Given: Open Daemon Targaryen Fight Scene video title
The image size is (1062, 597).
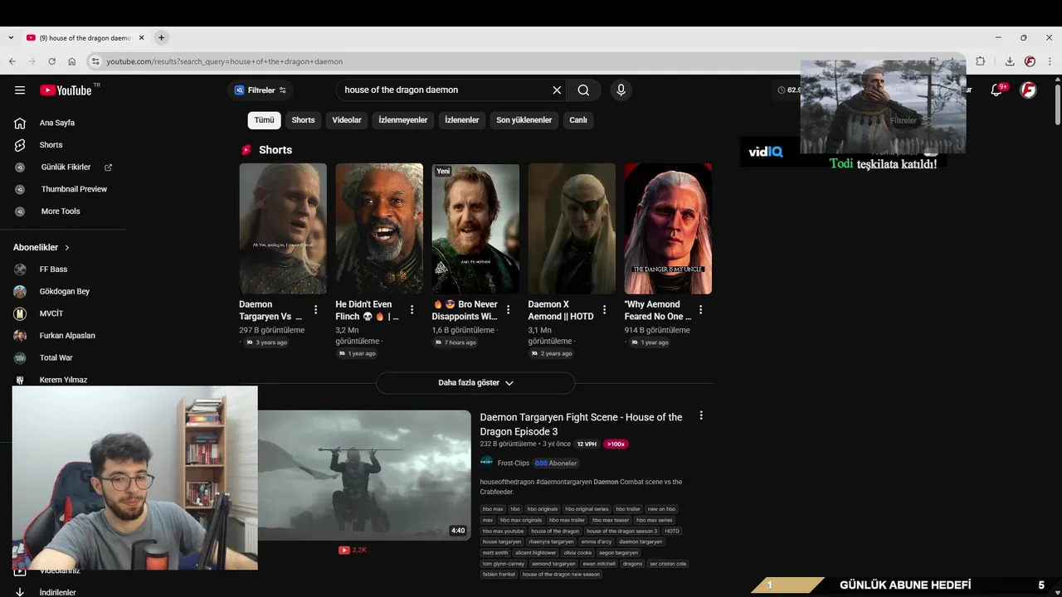Looking at the screenshot, I should click(x=581, y=425).
